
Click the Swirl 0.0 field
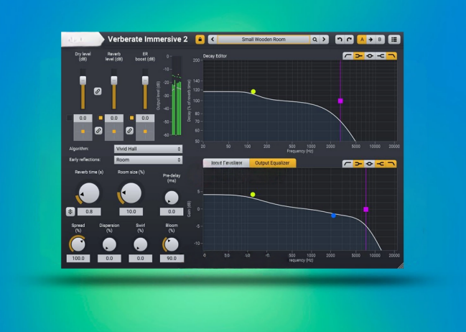point(140,258)
